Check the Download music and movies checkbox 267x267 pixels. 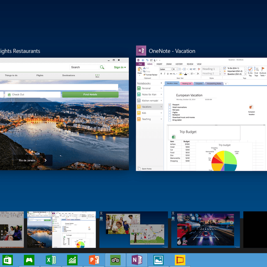170,118
